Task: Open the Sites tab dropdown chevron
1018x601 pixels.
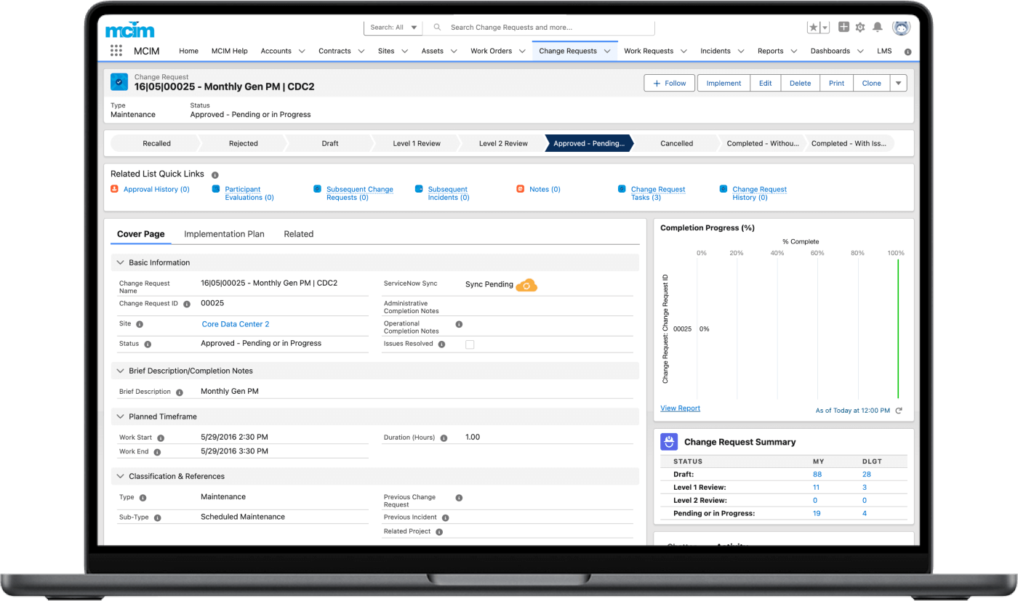Action: point(404,51)
